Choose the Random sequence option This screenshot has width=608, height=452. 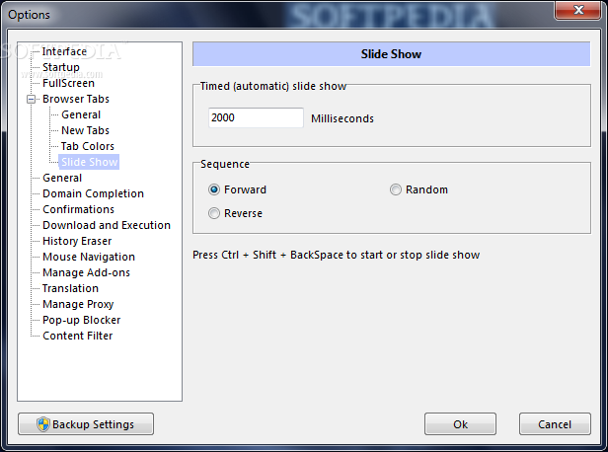click(395, 189)
